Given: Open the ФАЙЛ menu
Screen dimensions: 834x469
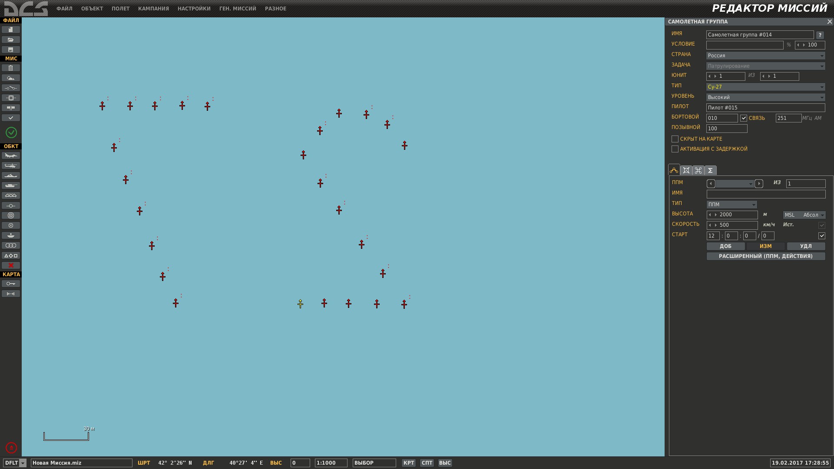Looking at the screenshot, I should coord(64,9).
